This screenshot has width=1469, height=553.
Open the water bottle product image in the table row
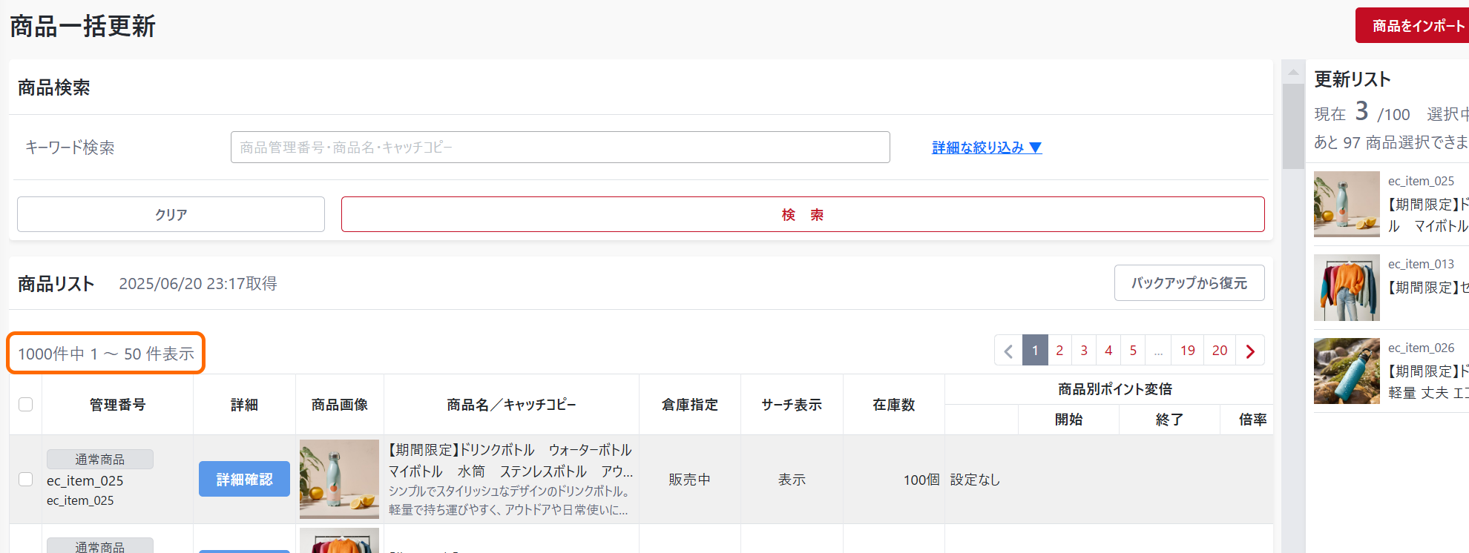click(339, 479)
